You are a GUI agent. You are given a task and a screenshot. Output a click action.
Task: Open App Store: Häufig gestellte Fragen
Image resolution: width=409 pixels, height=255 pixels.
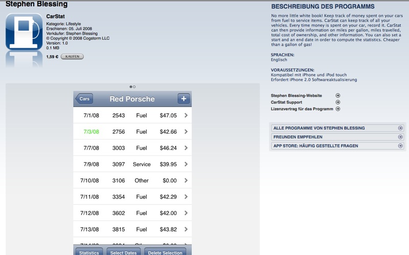tap(337, 146)
